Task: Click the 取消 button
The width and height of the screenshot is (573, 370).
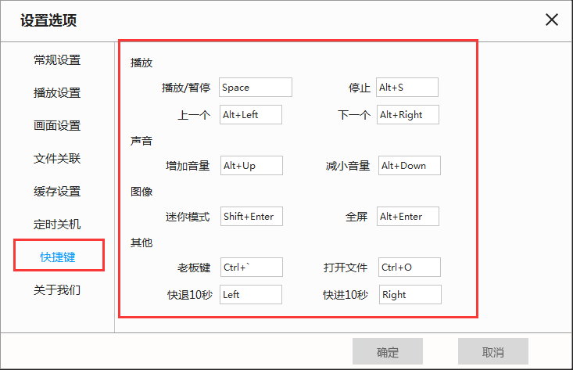Action: point(492,352)
